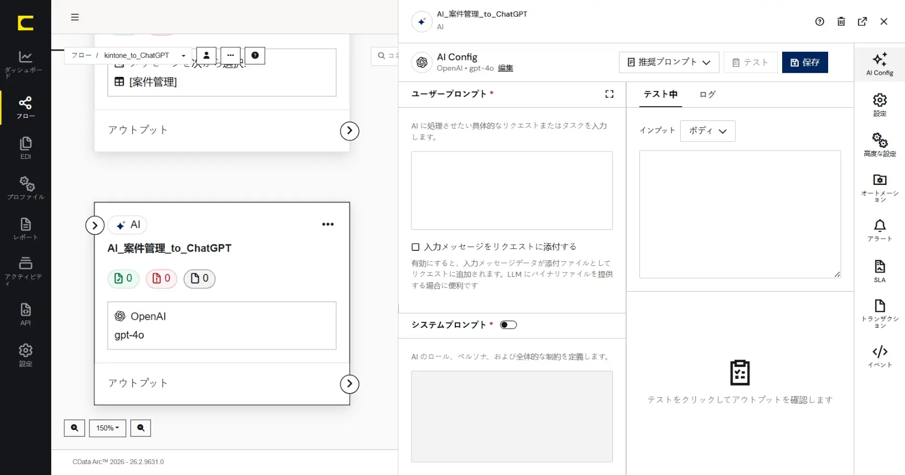Open connector in new window icon

863,21
